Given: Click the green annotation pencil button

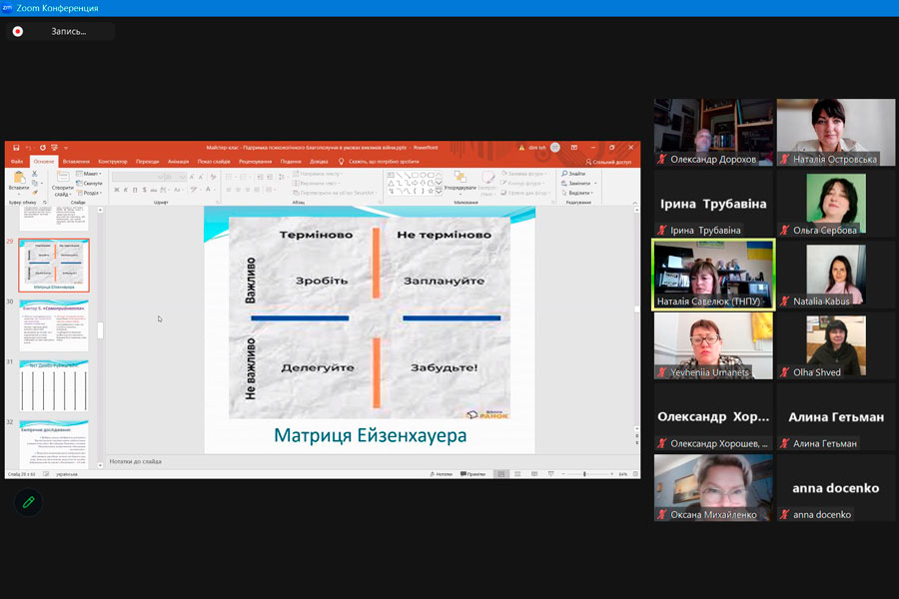Looking at the screenshot, I should click(x=28, y=502).
